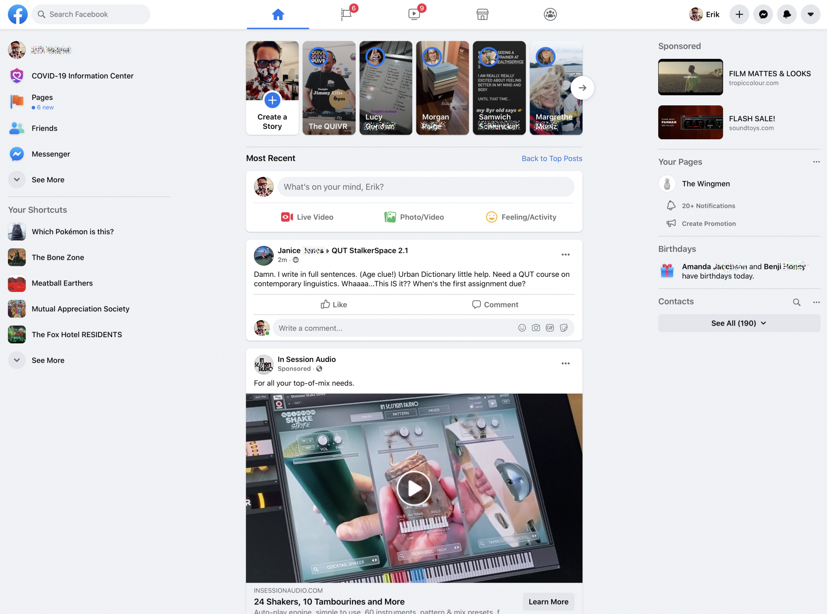The height and width of the screenshot is (614, 827).
Task: Open The Bone Zone shortcut
Action: 89,257
